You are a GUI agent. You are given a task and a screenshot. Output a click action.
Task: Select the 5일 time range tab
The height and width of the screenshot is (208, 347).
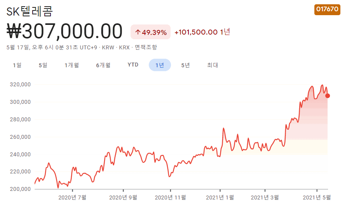pyautogui.click(x=43, y=65)
